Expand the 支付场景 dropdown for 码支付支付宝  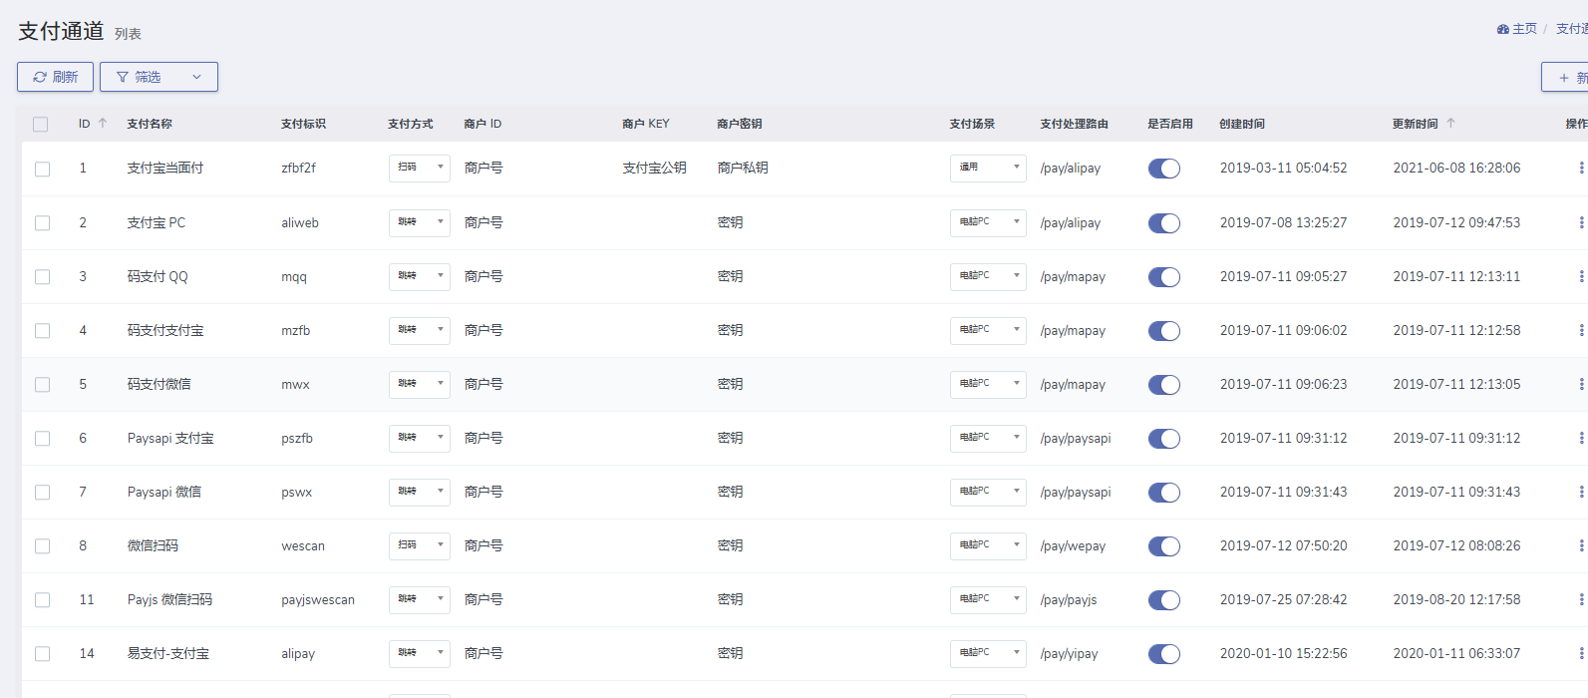tap(987, 330)
